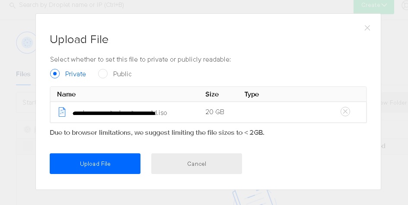Select the Public radio button
408x205 pixels.
103,74
